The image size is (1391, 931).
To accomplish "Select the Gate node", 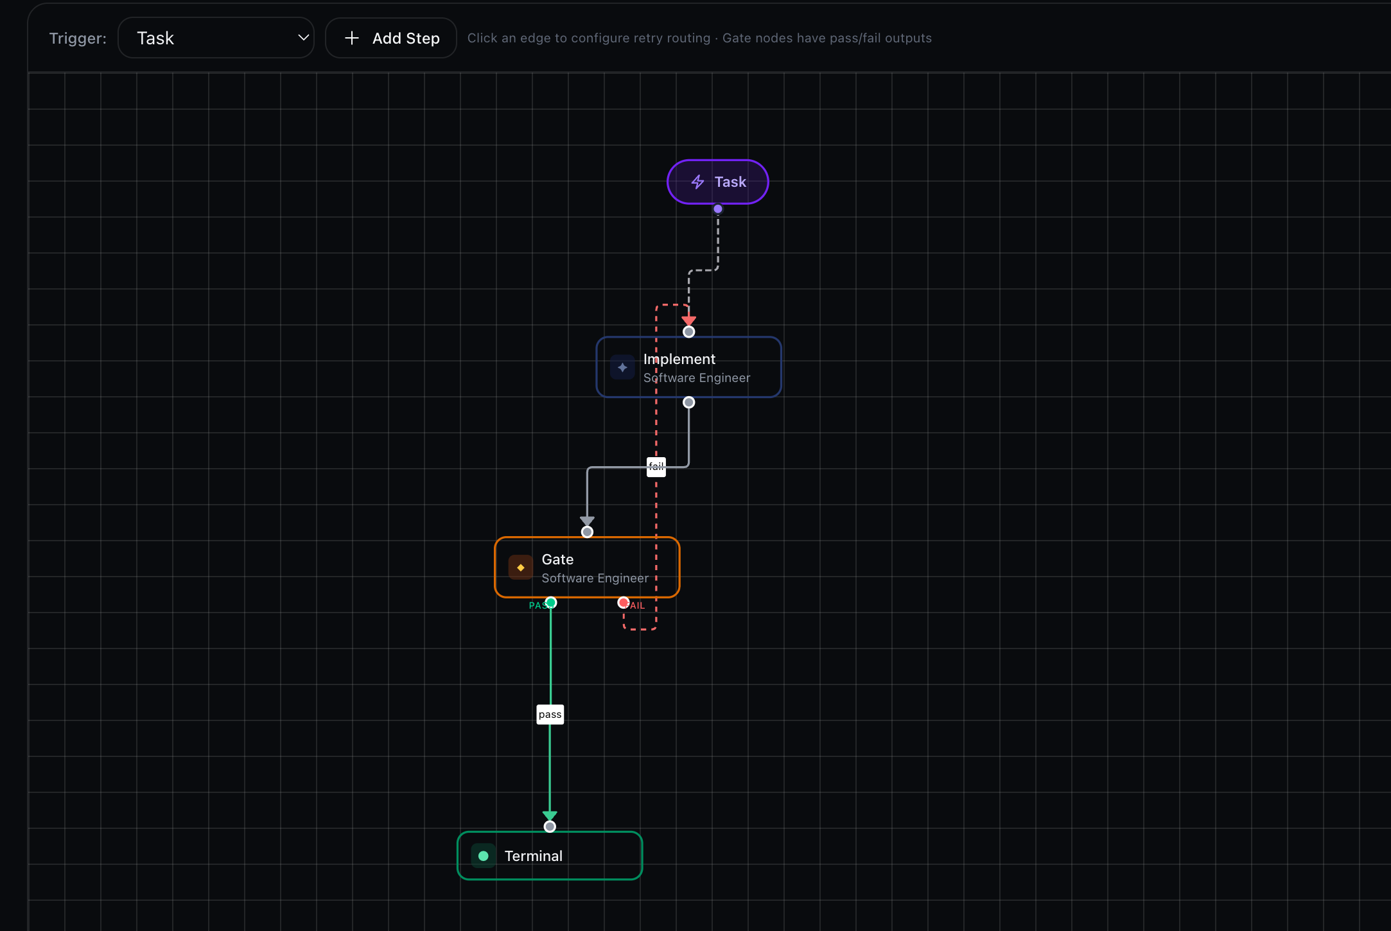I will point(587,568).
